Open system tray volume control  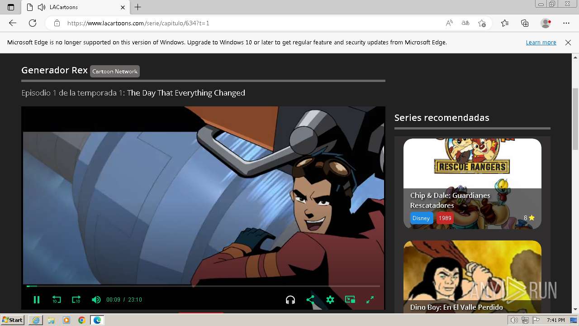tap(514, 320)
